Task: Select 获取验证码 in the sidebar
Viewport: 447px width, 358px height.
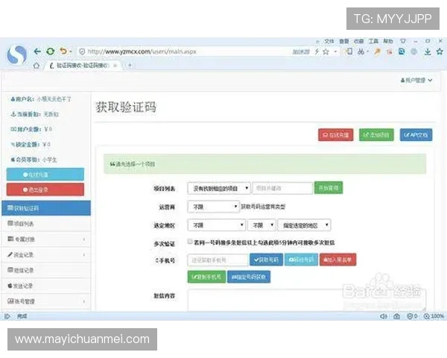Action: 46,208
